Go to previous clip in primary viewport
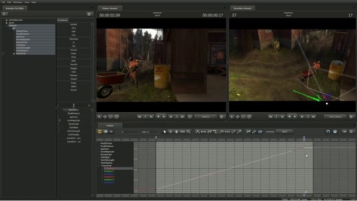 pyautogui.click(x=146, y=117)
